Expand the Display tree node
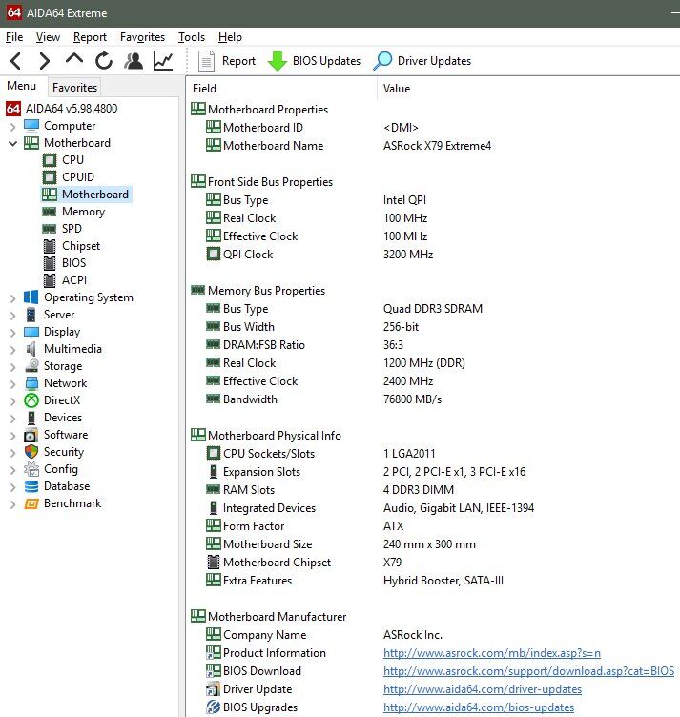 12,333
